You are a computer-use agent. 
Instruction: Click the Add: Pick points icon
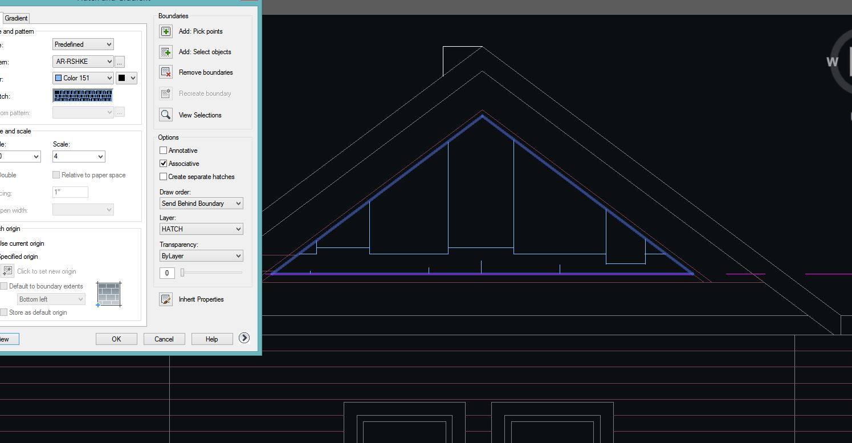pyautogui.click(x=166, y=31)
